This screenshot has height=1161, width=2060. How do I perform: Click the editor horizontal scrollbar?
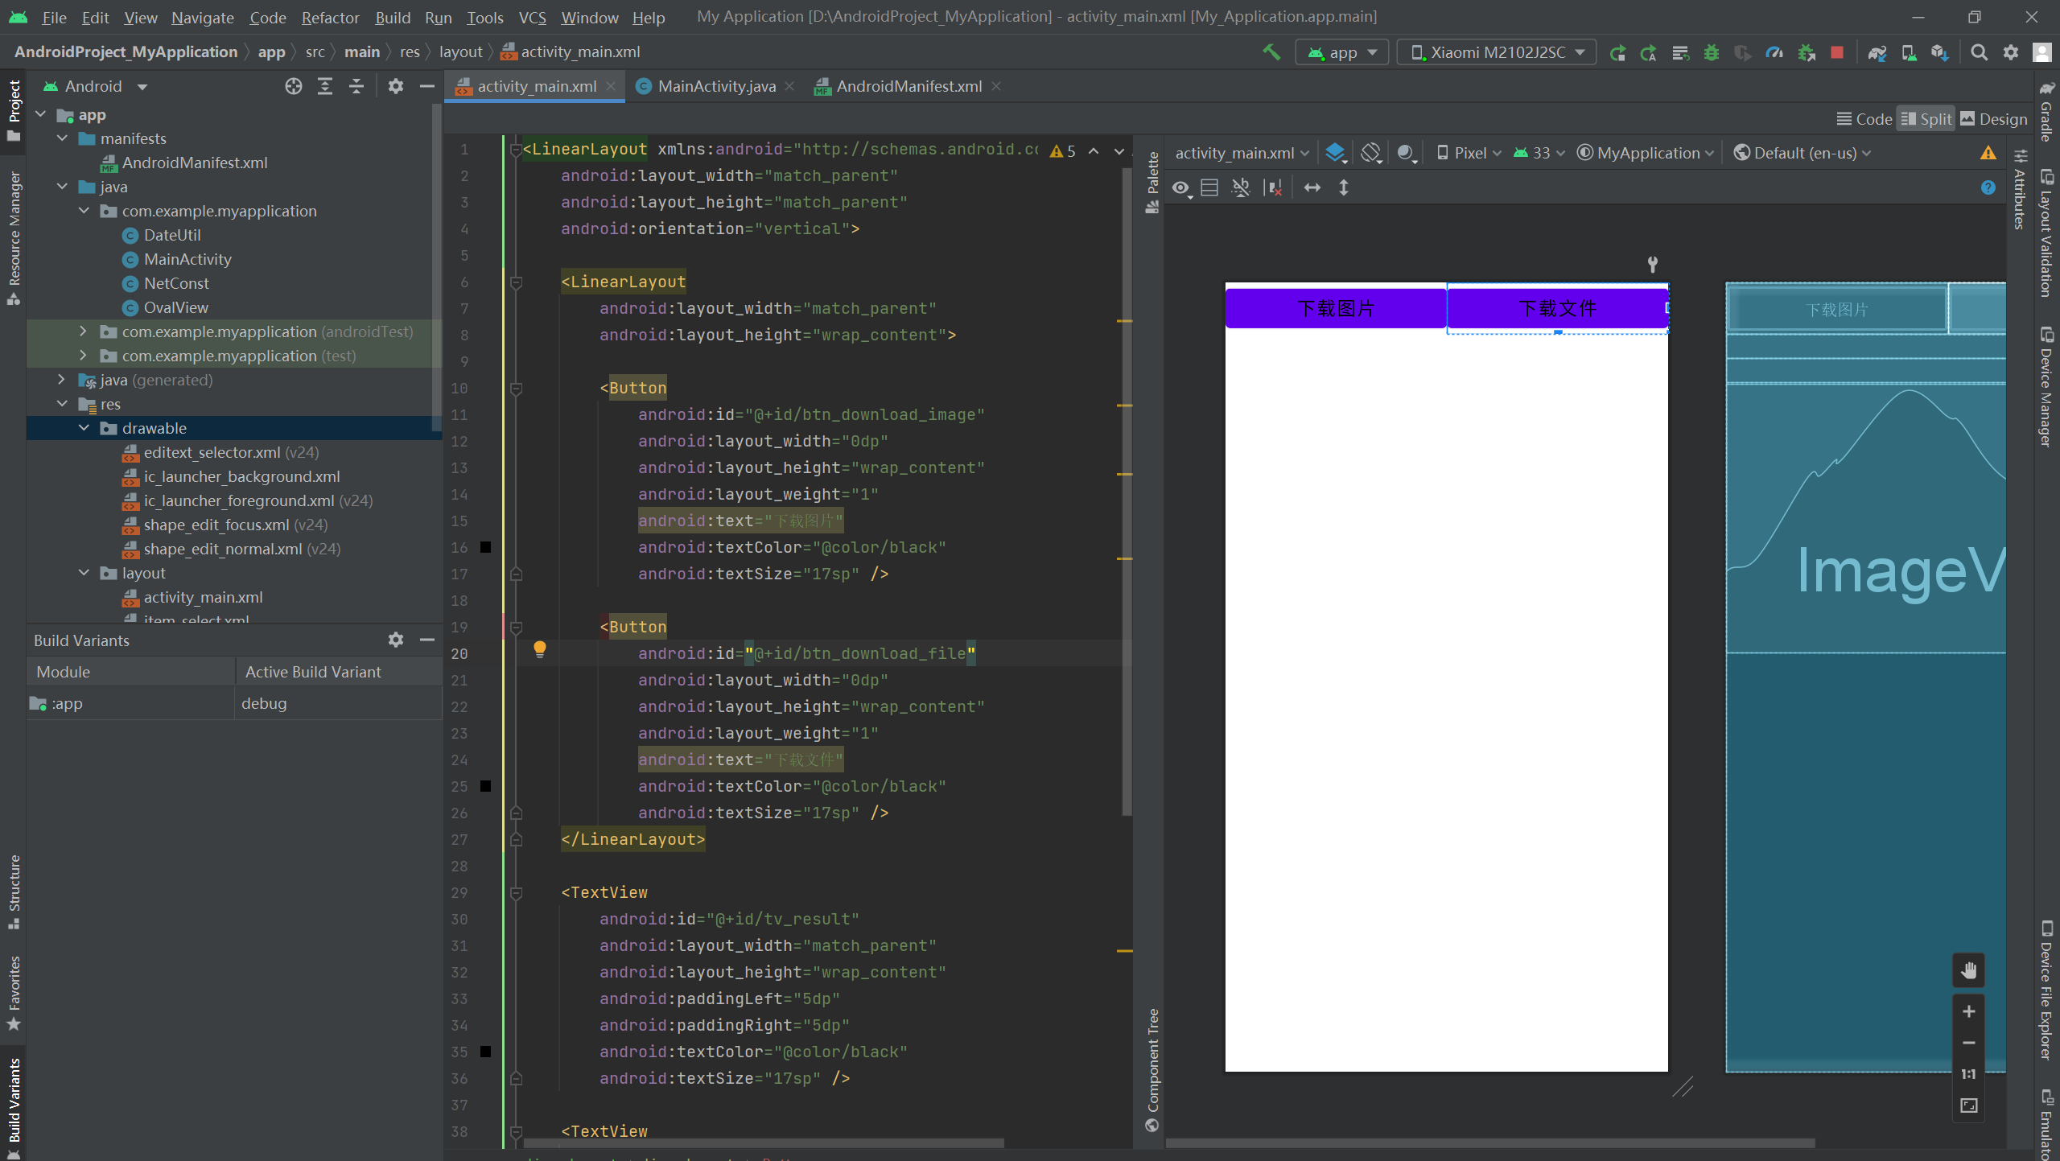764,1143
